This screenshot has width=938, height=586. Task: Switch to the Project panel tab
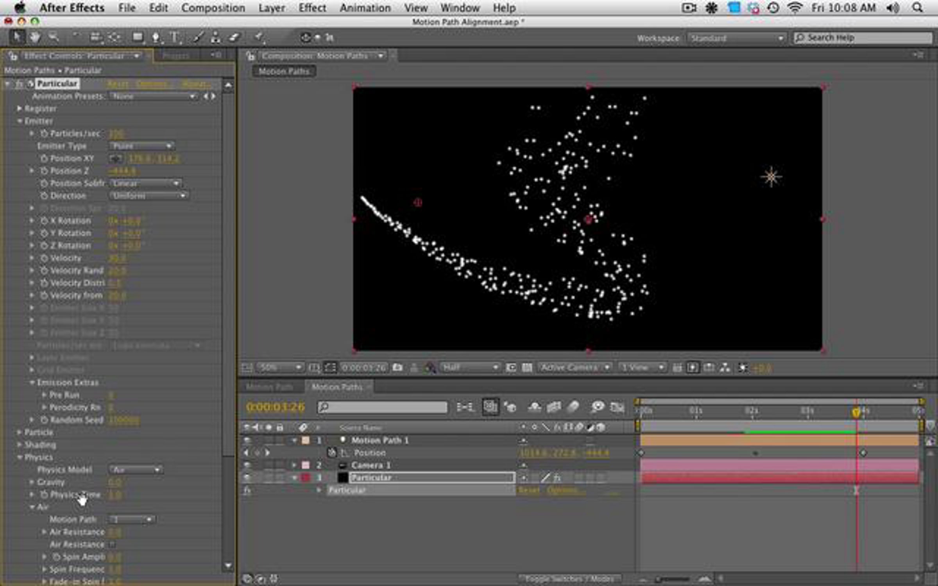point(175,56)
